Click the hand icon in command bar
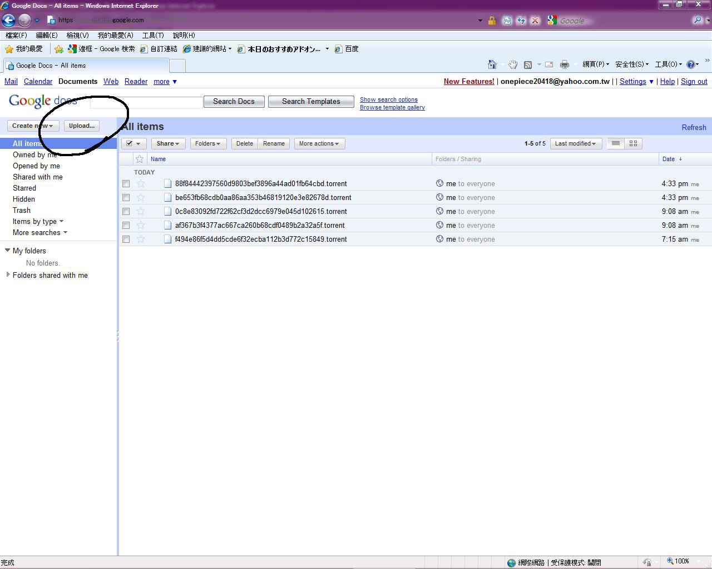The height and width of the screenshot is (569, 712). [x=513, y=64]
